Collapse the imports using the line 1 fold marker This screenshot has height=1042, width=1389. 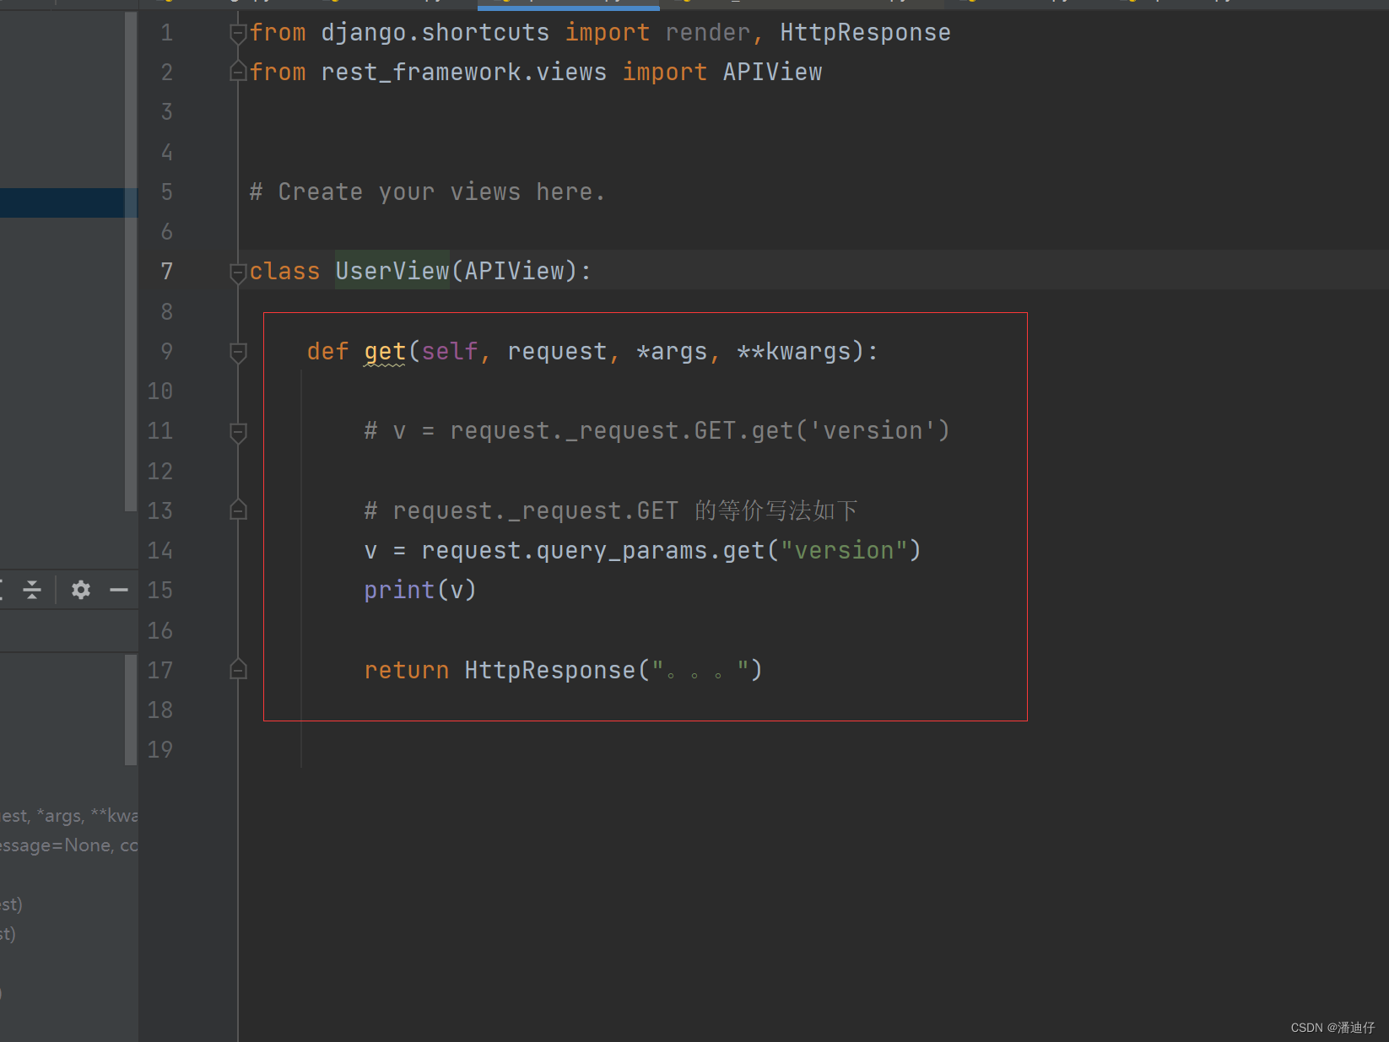click(237, 32)
